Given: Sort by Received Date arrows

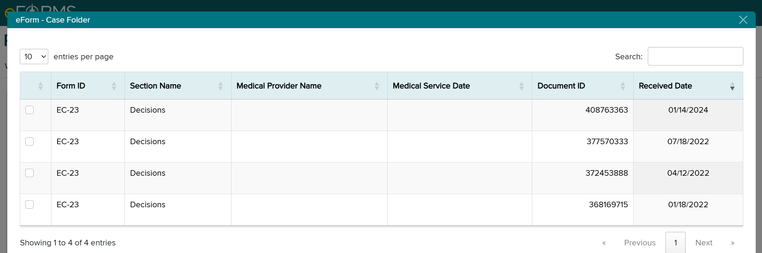Looking at the screenshot, I should coord(732,86).
